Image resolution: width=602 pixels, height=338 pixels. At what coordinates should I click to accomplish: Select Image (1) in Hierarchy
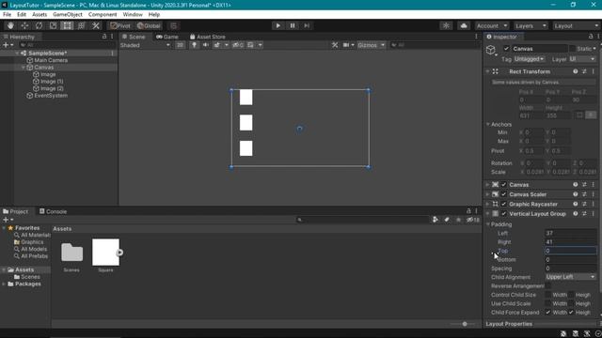[52, 82]
